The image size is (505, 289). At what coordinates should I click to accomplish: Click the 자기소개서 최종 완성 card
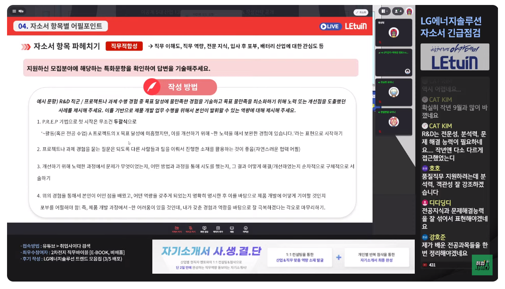coord(376,257)
